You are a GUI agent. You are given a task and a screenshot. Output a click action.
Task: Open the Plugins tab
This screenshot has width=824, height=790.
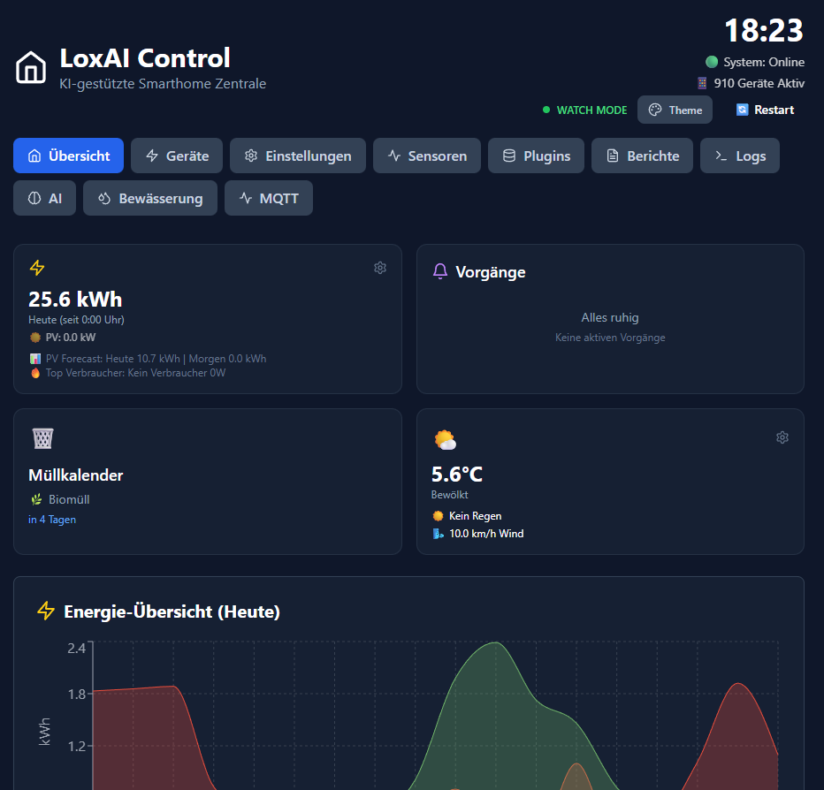pos(536,156)
